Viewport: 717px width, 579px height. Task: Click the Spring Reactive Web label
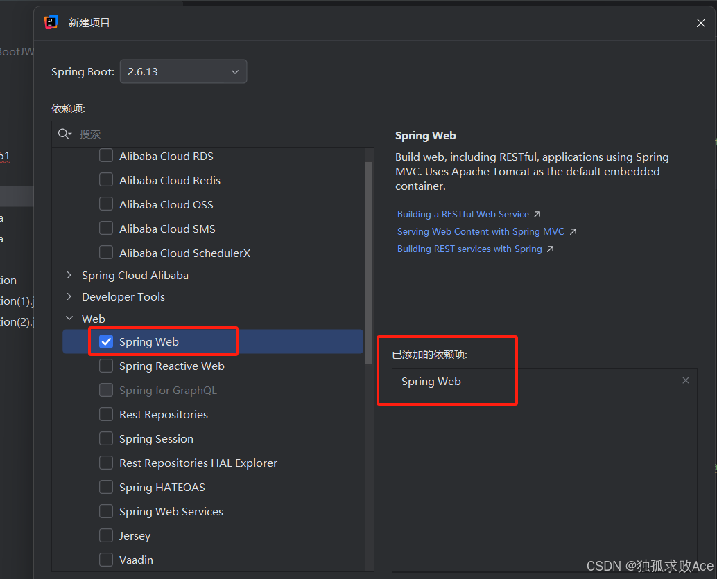[x=171, y=366]
